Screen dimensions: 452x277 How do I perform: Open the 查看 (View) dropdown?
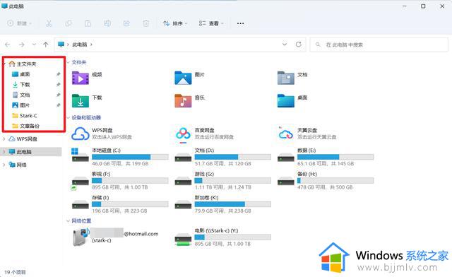tap(211, 23)
